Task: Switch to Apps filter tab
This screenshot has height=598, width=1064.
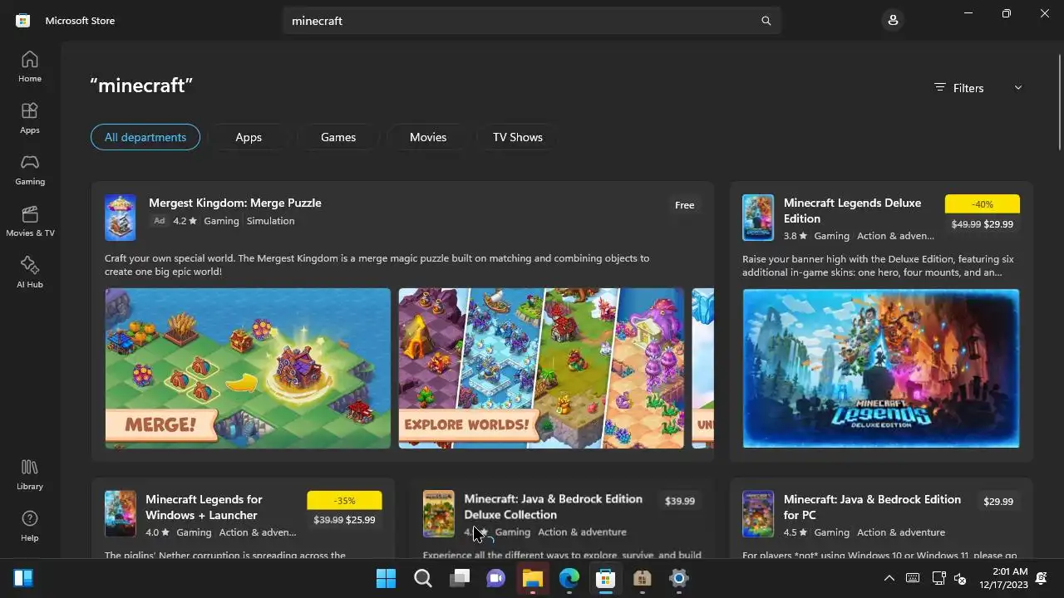Action: (249, 137)
